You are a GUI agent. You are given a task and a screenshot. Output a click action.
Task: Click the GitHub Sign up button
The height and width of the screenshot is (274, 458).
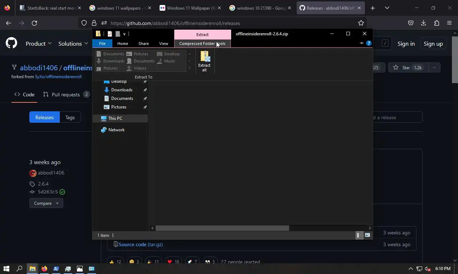(x=433, y=44)
